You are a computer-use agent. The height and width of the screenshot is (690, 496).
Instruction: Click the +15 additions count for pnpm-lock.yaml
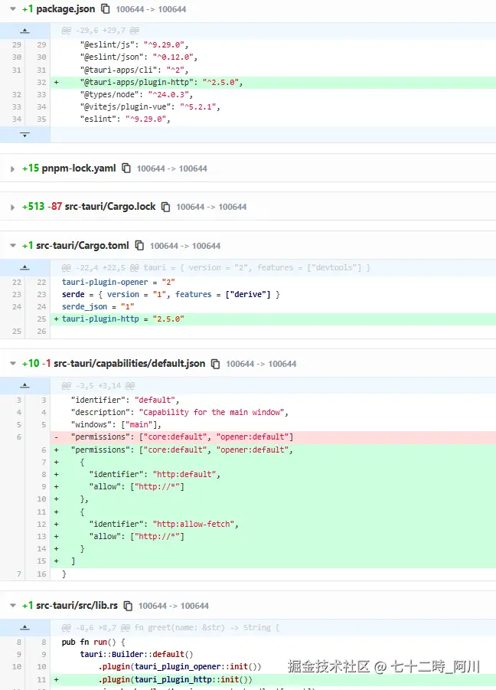(x=31, y=168)
